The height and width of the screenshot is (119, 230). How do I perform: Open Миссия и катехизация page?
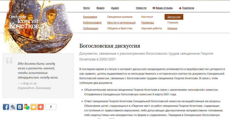121,23
